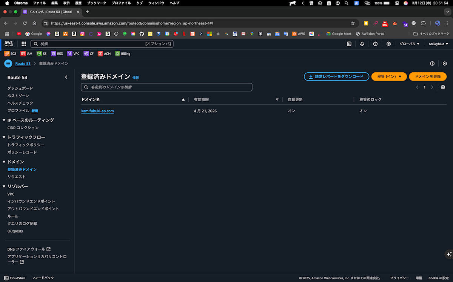Screen dimensions: 453x282
Task: Open YouTube bookmark icon
Action: click(19, 34)
